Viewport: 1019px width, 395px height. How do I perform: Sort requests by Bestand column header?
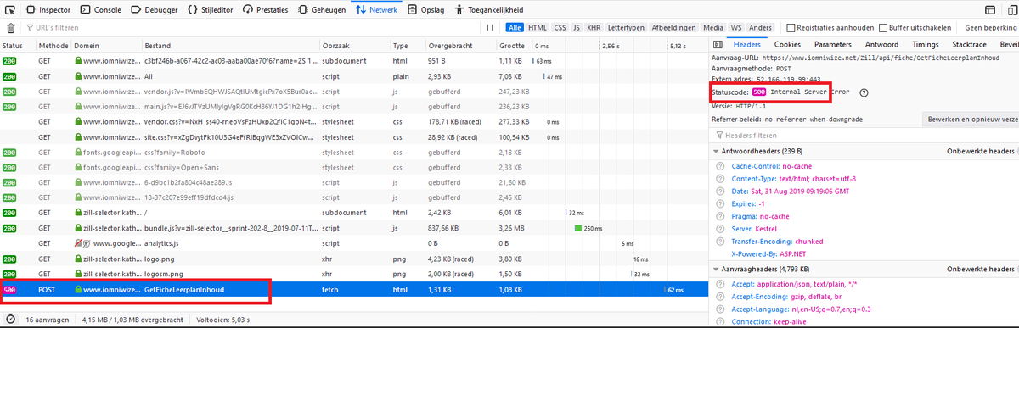(x=229, y=45)
